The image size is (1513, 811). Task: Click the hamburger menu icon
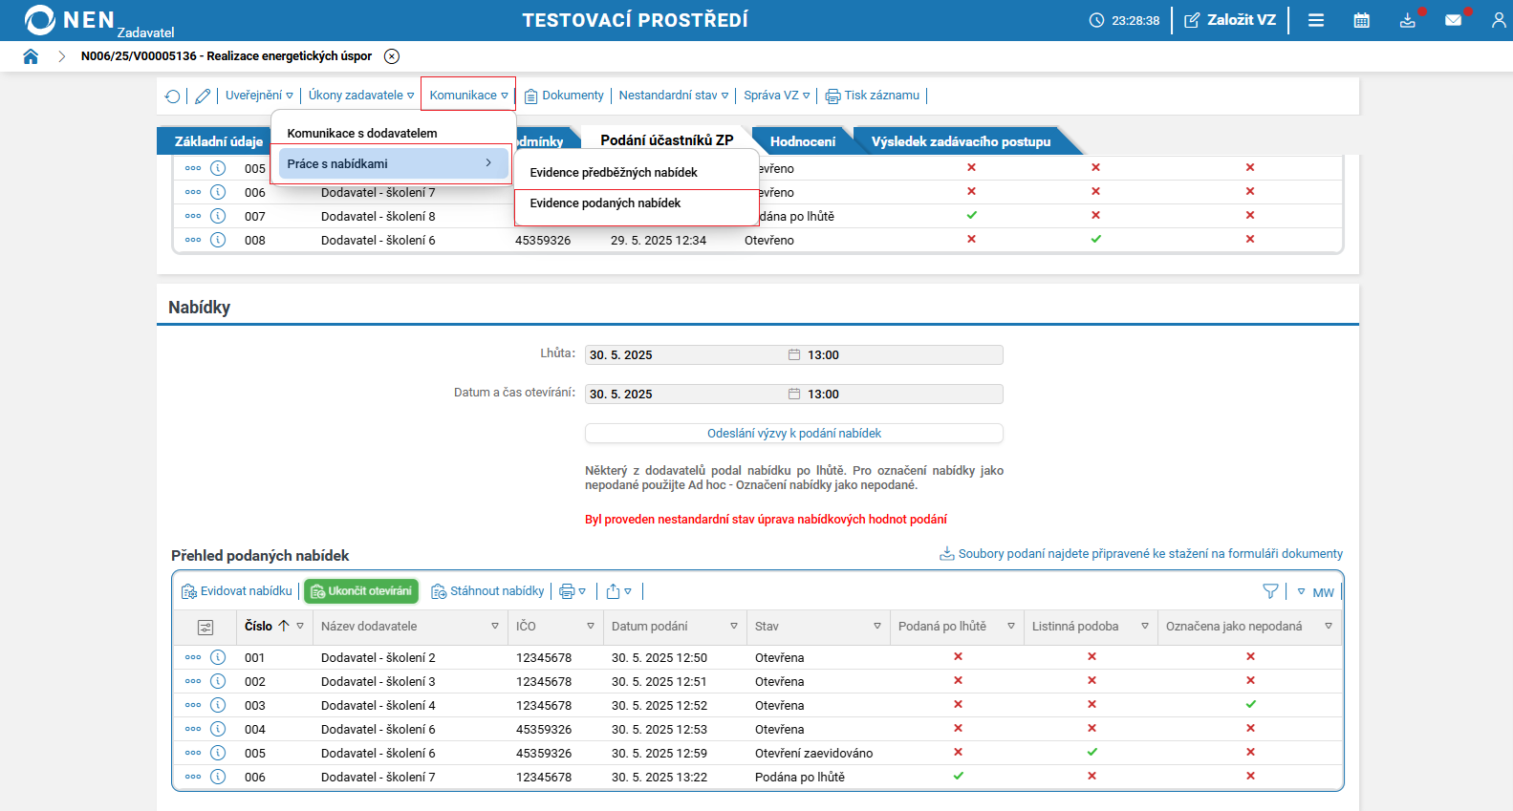(1315, 20)
